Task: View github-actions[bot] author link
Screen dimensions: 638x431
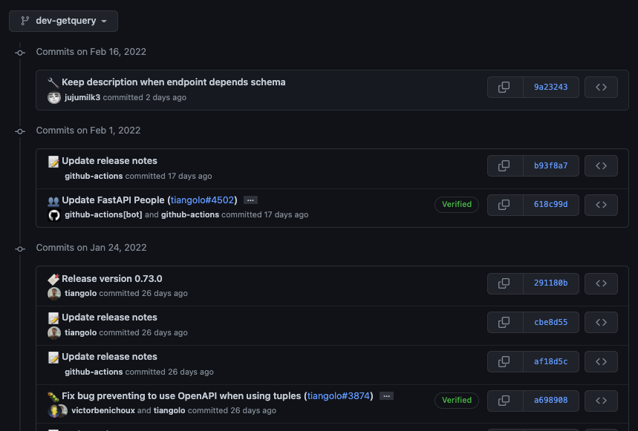Action: click(x=103, y=214)
